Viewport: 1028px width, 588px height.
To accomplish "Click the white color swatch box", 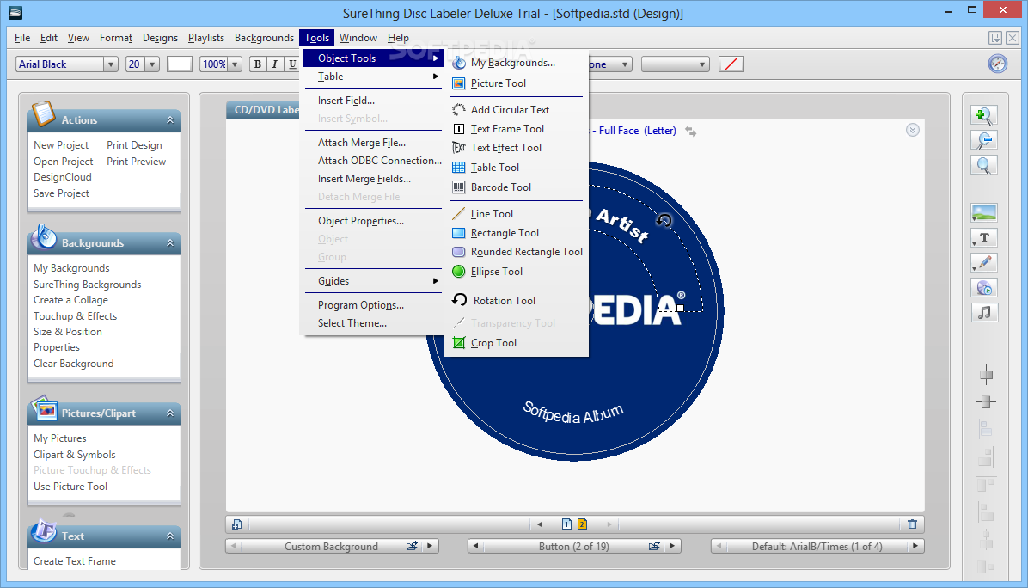I will (x=179, y=64).
